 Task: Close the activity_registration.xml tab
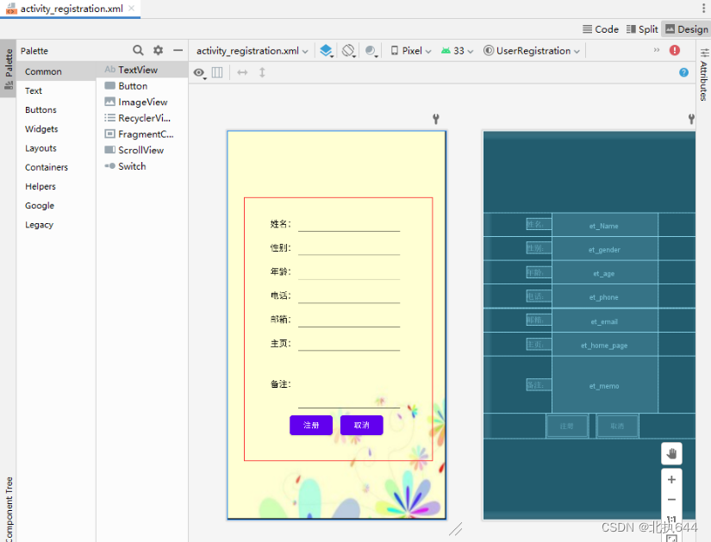(x=132, y=8)
